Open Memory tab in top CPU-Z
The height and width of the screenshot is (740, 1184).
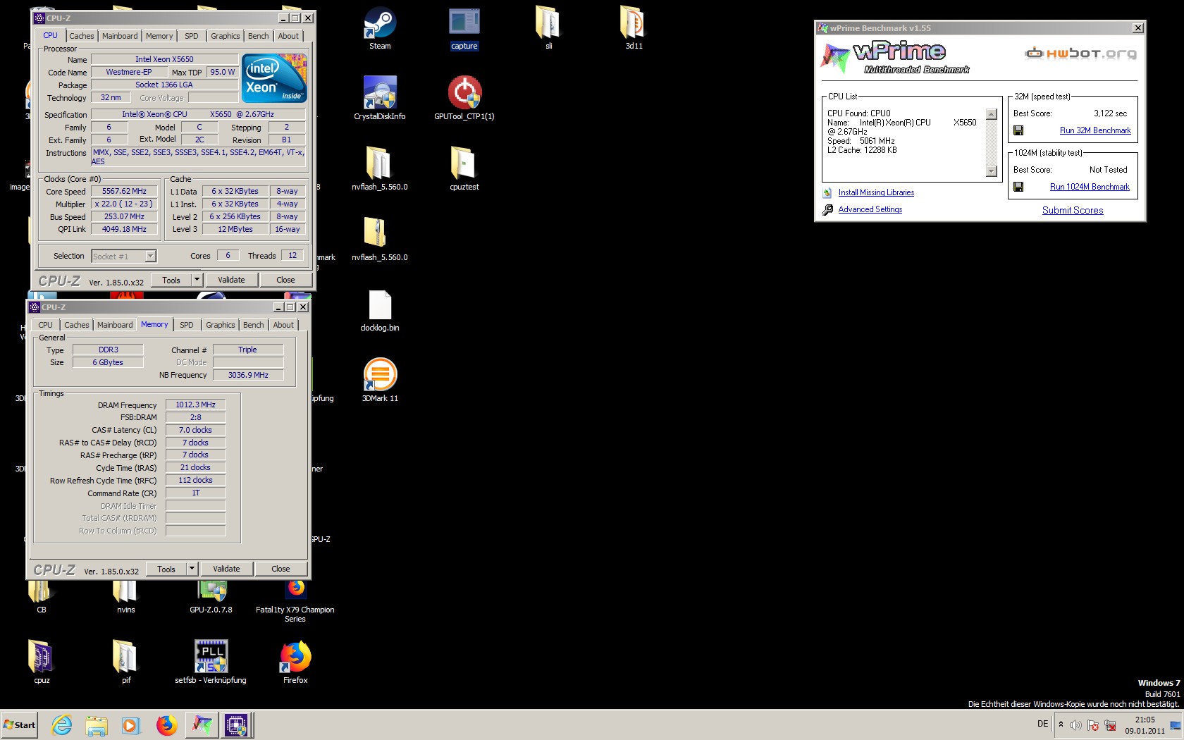(159, 36)
